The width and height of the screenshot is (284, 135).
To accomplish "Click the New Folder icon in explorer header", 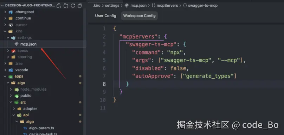I will click(66, 5).
